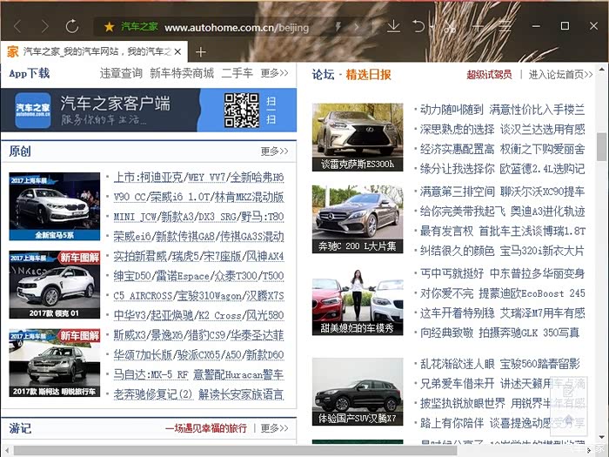Click the vertical page scrollbar thumb
609x457 pixels.
click(x=601, y=147)
